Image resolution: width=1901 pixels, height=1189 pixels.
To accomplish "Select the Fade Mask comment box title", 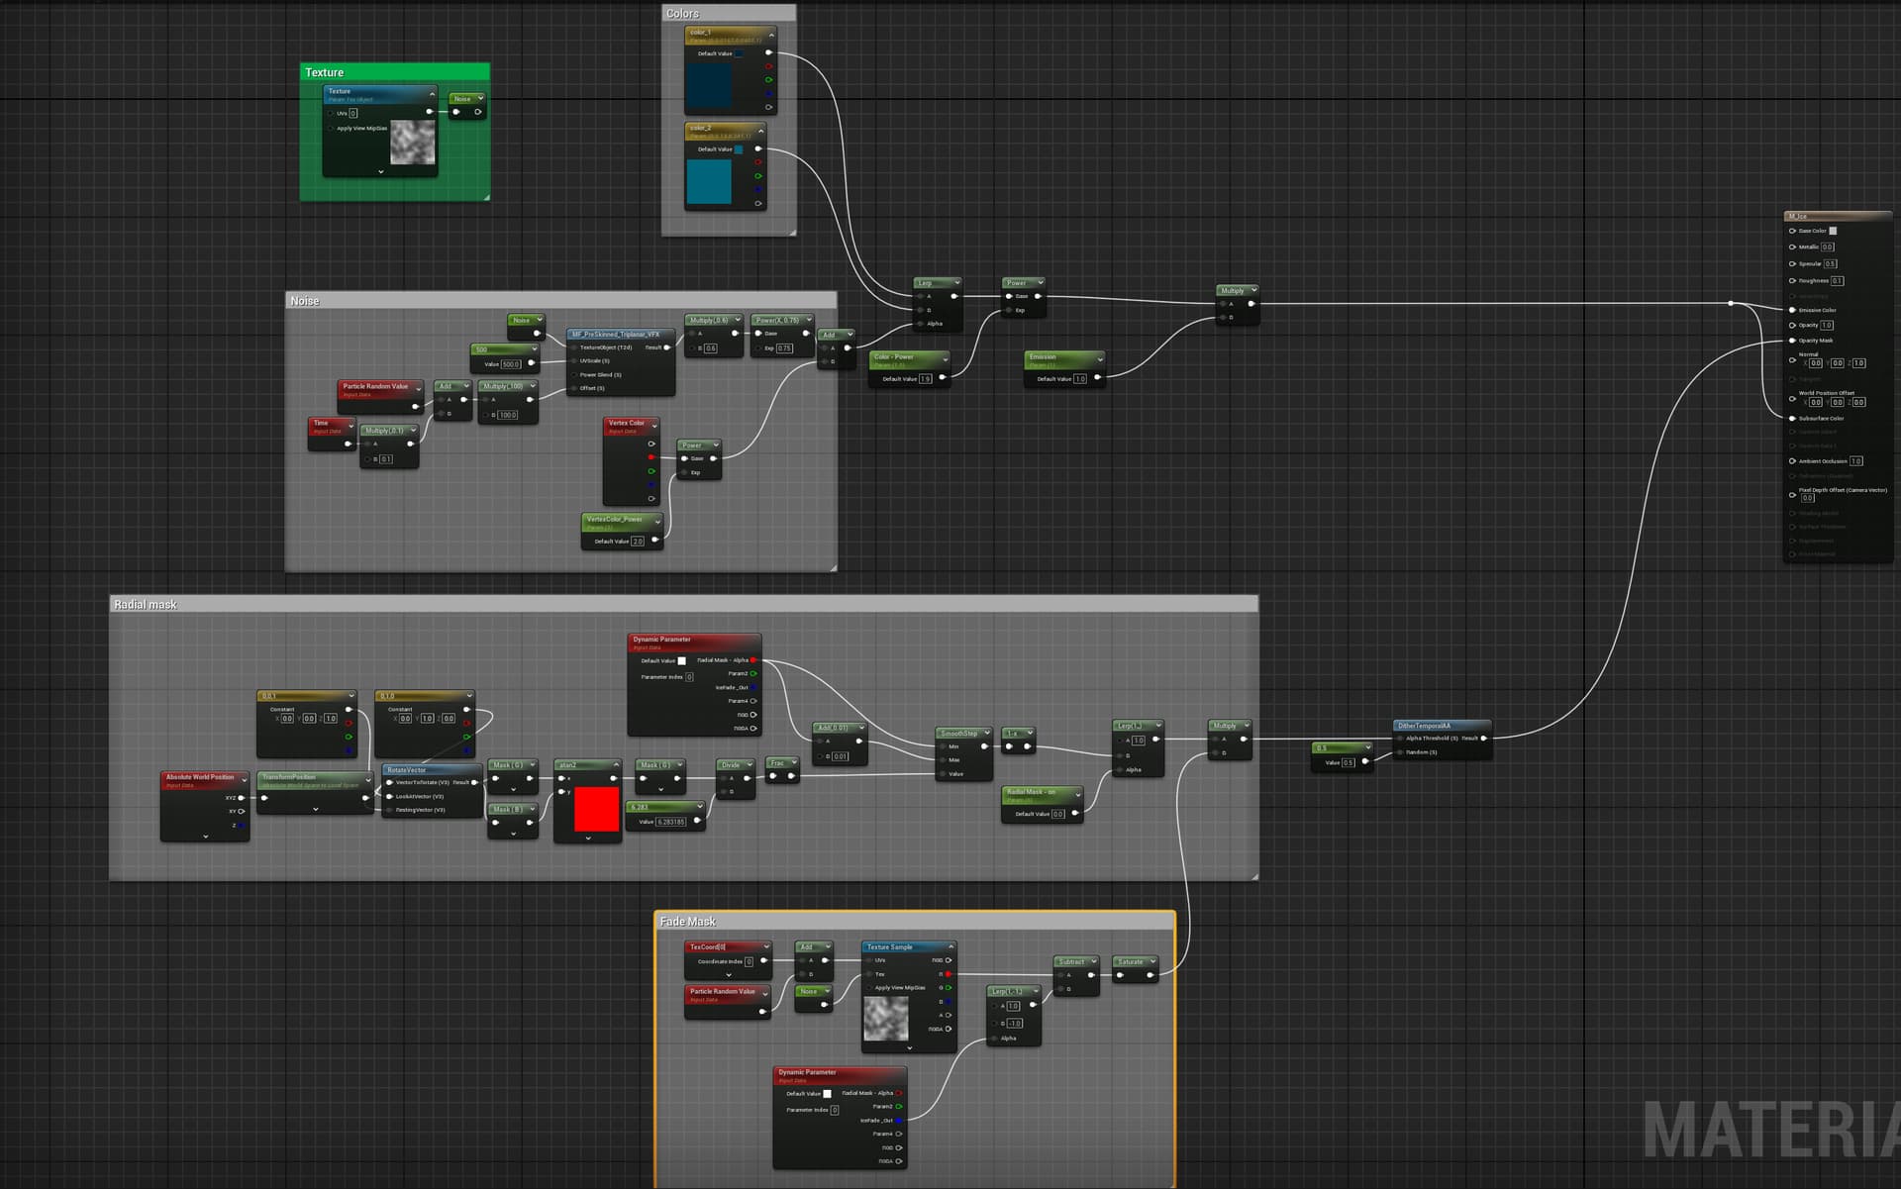I will click(x=688, y=922).
